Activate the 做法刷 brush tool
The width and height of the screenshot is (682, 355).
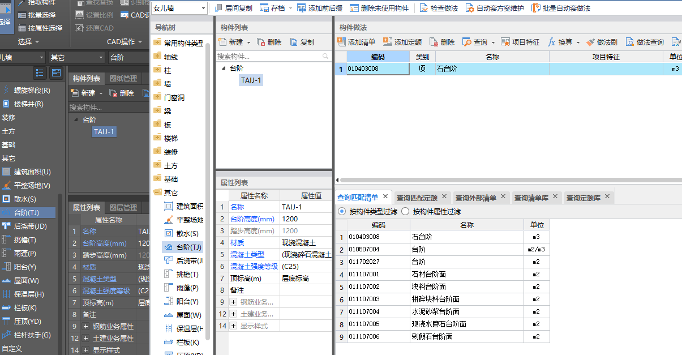click(602, 42)
